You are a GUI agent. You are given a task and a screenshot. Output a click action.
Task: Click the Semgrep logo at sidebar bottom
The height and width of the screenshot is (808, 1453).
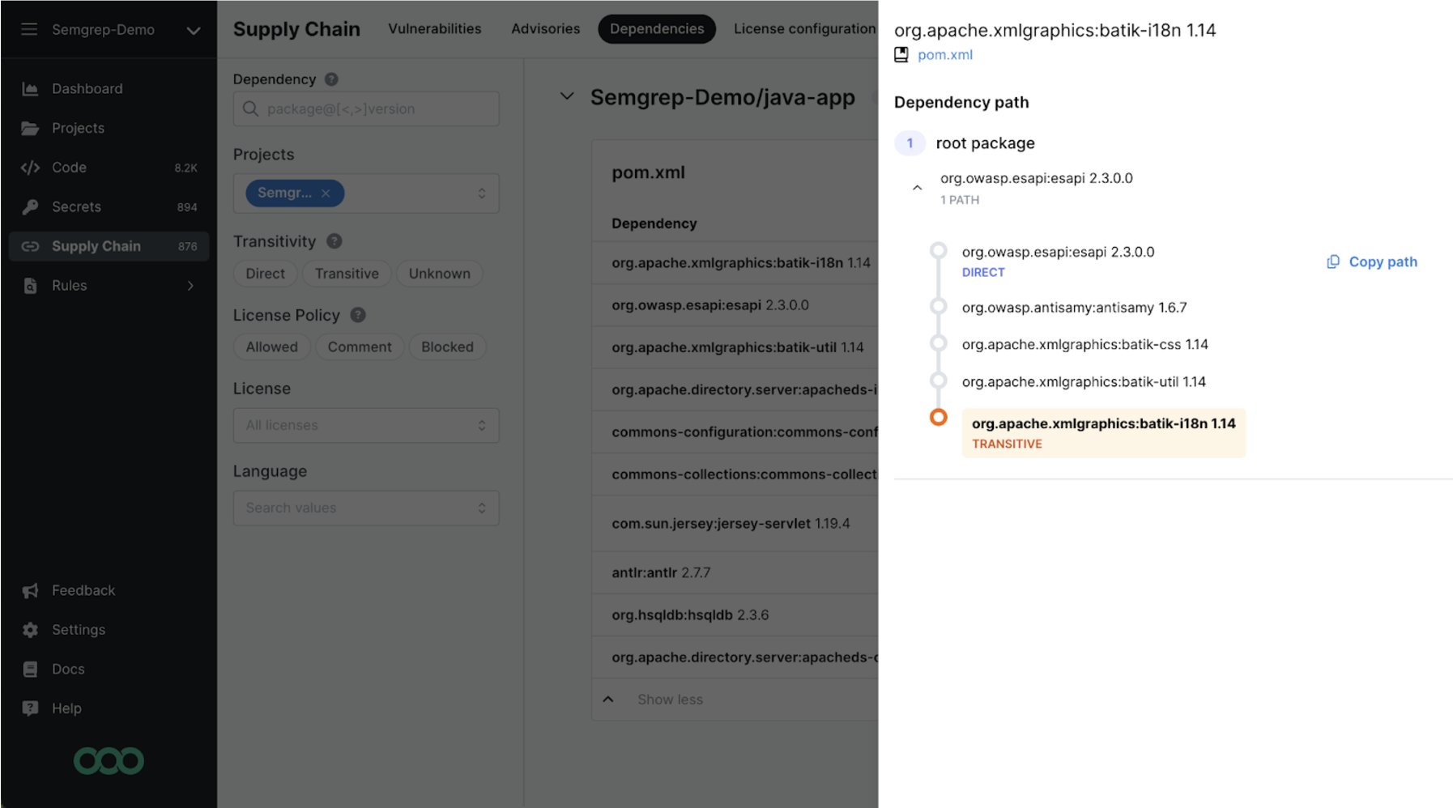pos(109,761)
